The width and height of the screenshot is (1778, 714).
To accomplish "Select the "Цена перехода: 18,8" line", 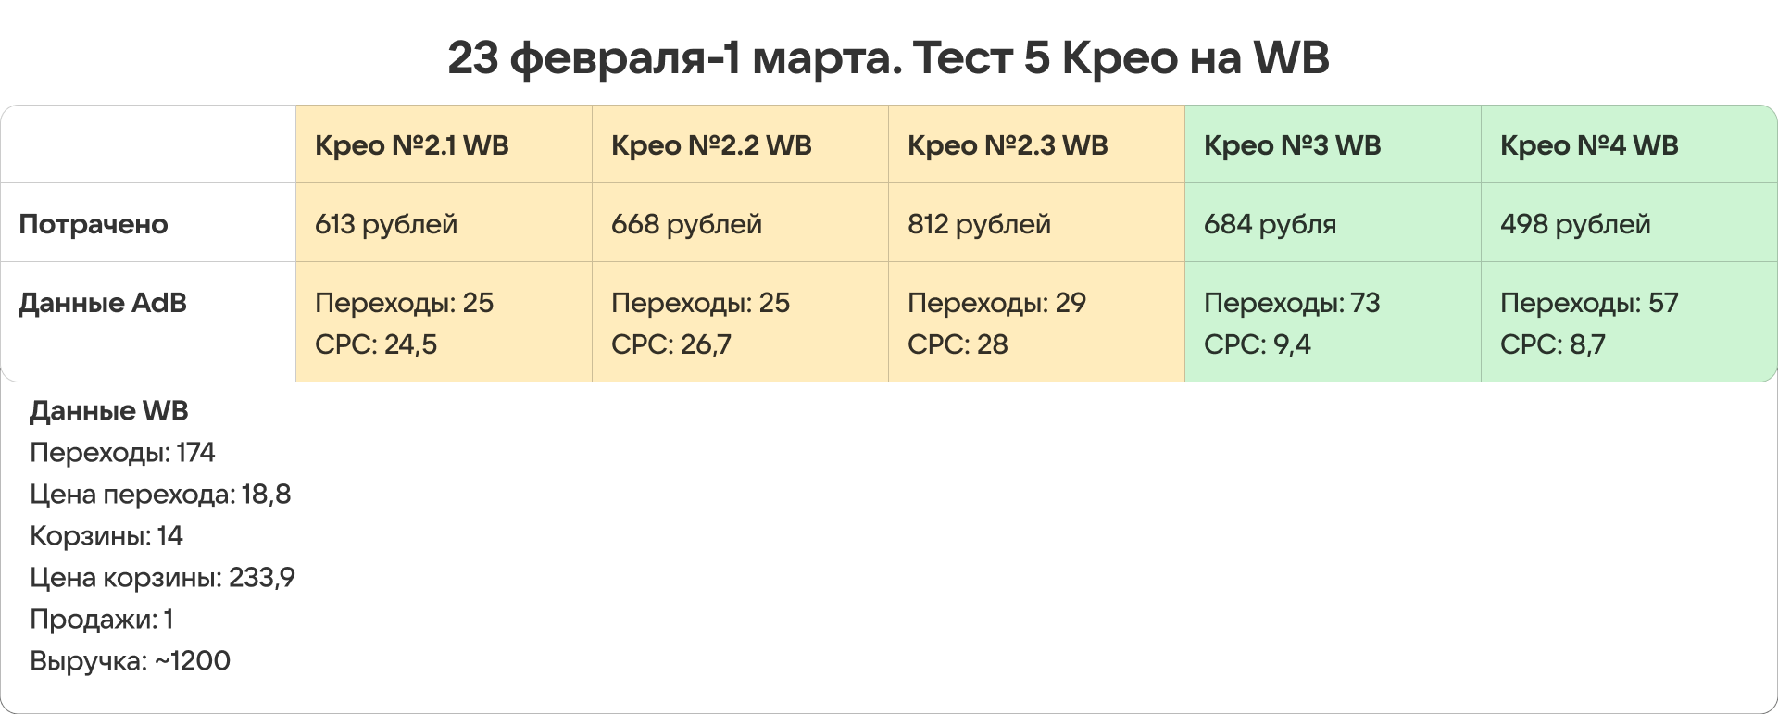I will point(160,495).
